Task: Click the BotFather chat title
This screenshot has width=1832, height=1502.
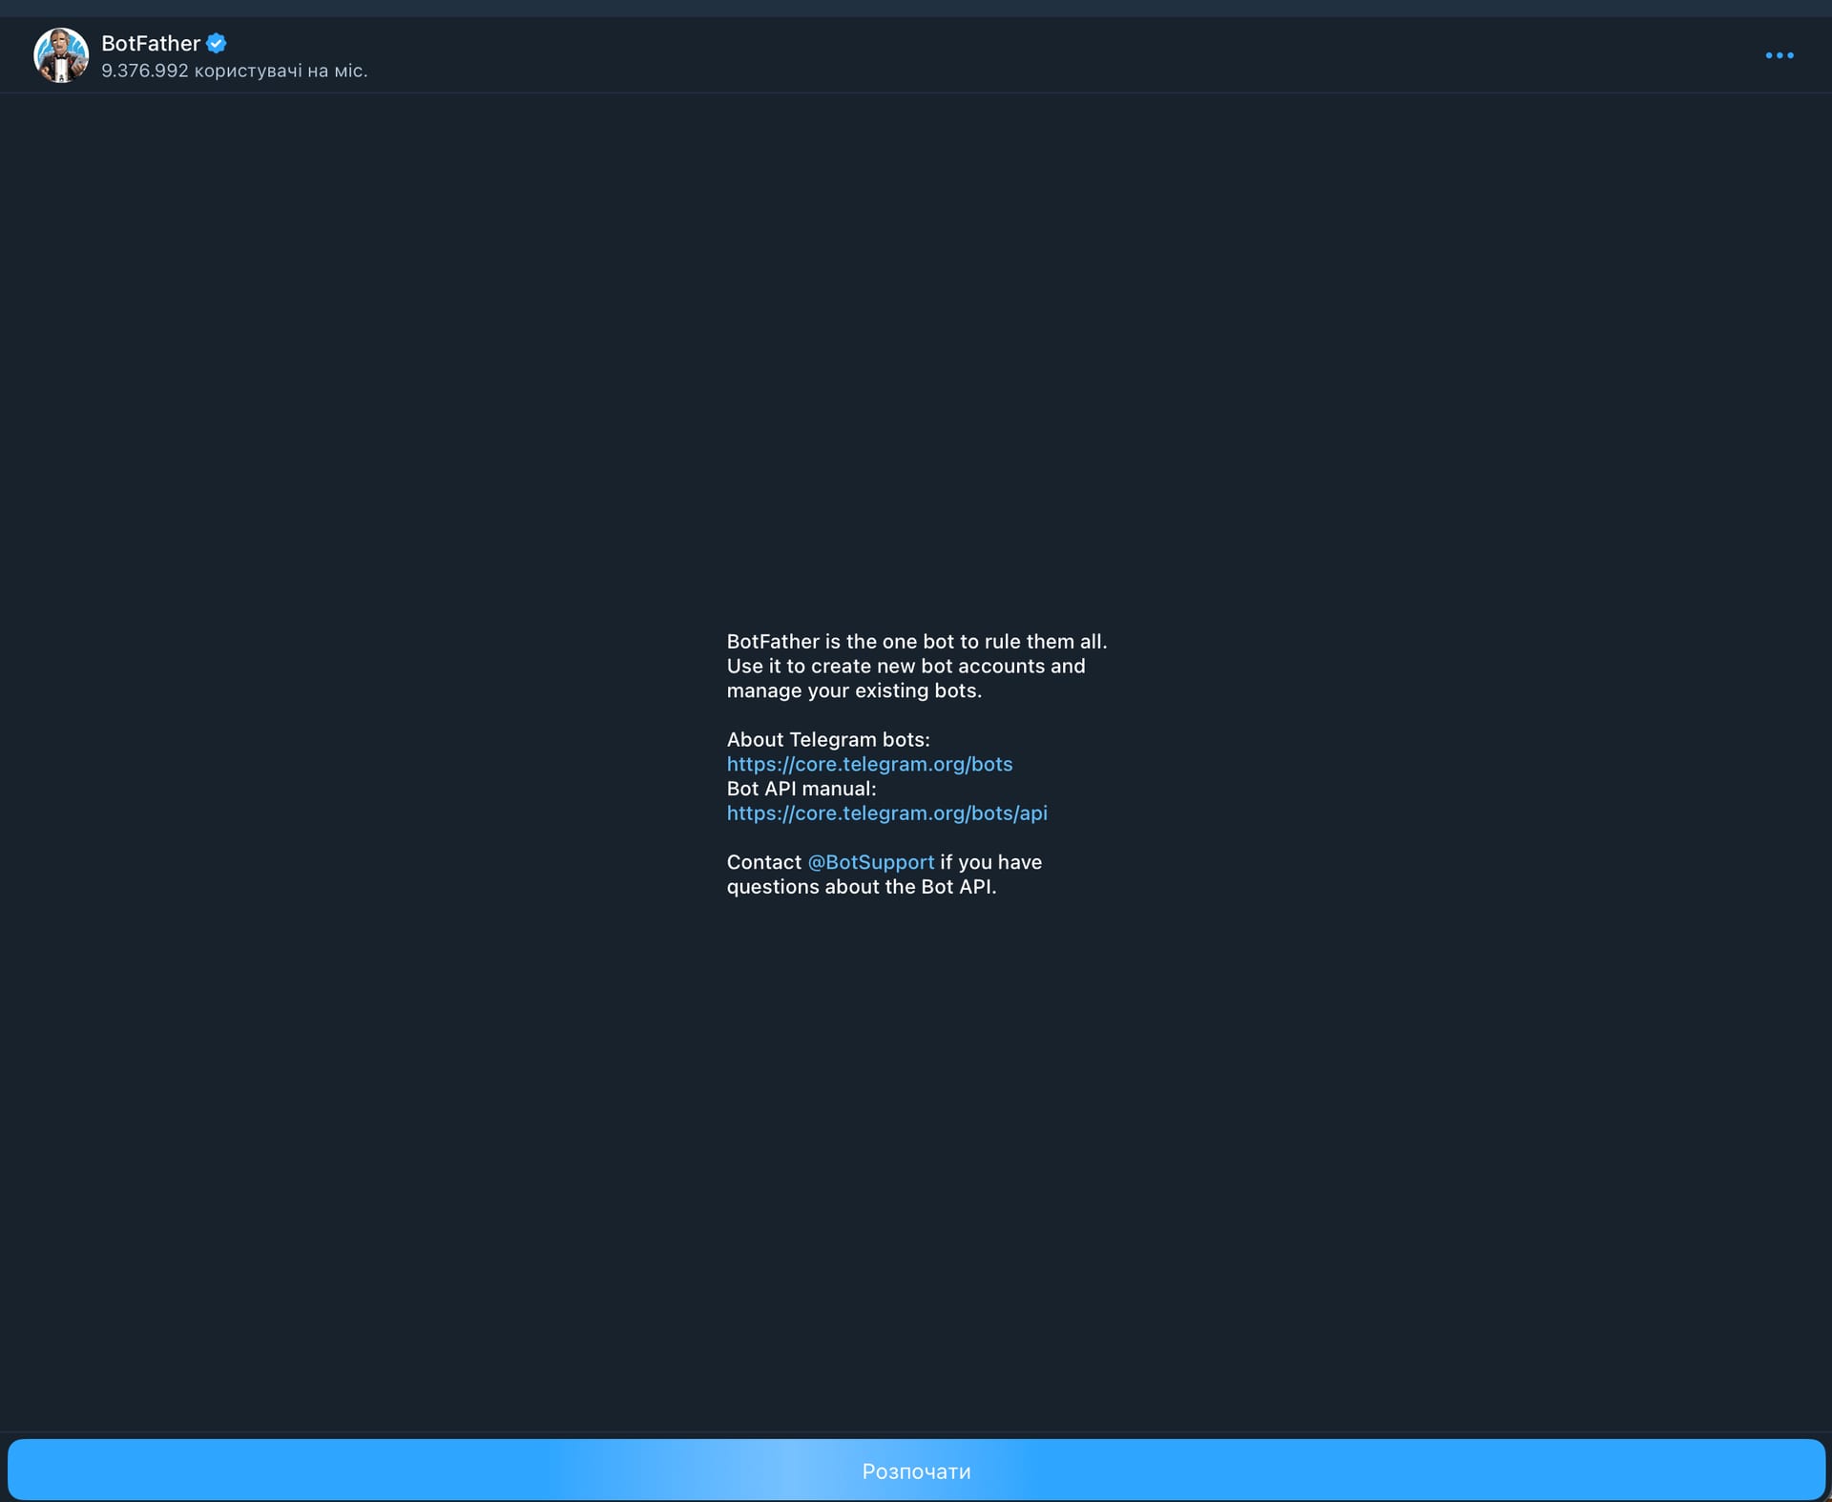Action: [x=151, y=43]
